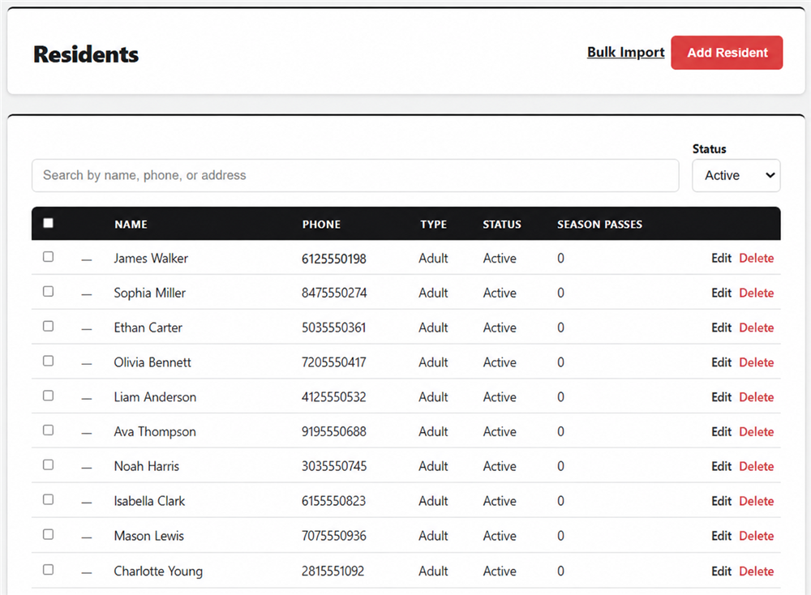Click the TYPE column header

(433, 225)
